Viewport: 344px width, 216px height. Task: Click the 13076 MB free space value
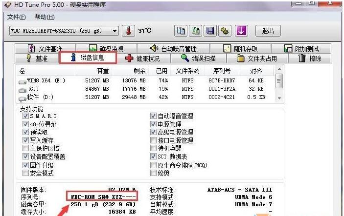pyautogui.click(x=134, y=80)
